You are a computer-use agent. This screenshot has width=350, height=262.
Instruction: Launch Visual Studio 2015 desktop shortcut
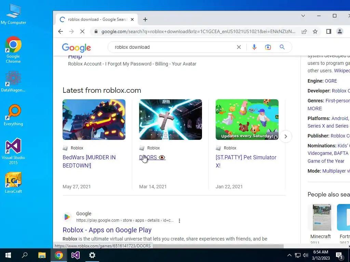coord(13,151)
